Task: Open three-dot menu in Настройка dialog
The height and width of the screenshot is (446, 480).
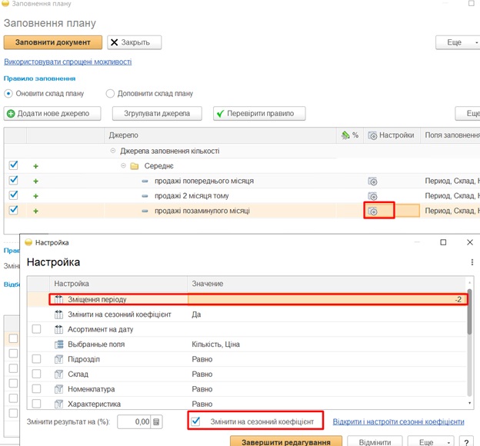Action: point(472,263)
